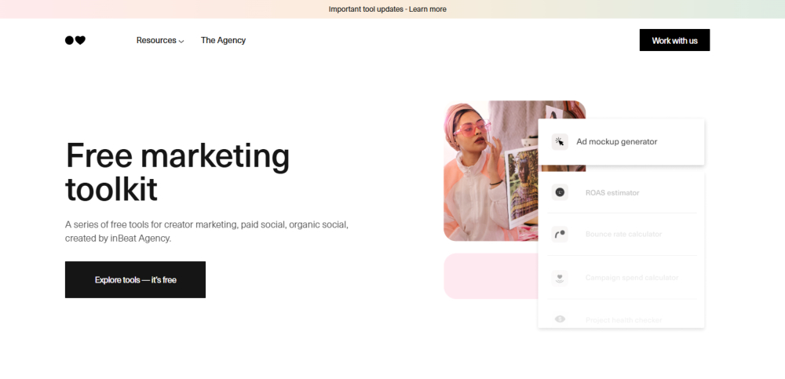Click the Free marketing toolkit heading
This screenshot has width=785, height=379.
(x=177, y=172)
